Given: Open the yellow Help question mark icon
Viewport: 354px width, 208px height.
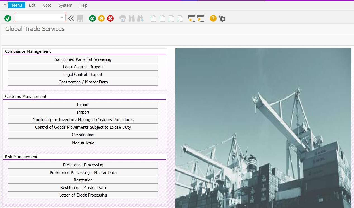Looking at the screenshot, I should pos(213,19).
